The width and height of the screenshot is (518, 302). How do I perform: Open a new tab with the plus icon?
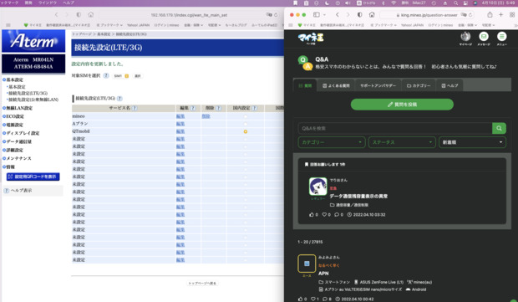500,14
